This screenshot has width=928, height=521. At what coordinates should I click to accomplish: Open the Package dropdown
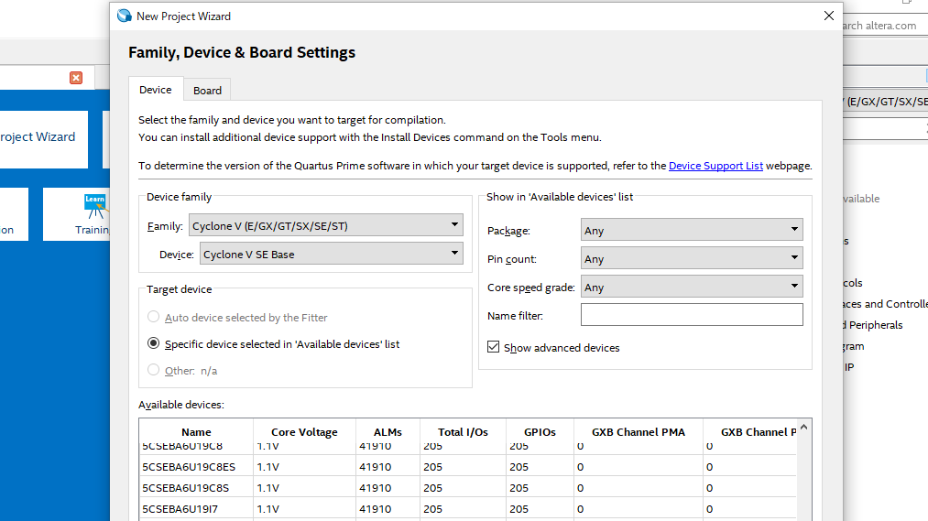coord(692,230)
